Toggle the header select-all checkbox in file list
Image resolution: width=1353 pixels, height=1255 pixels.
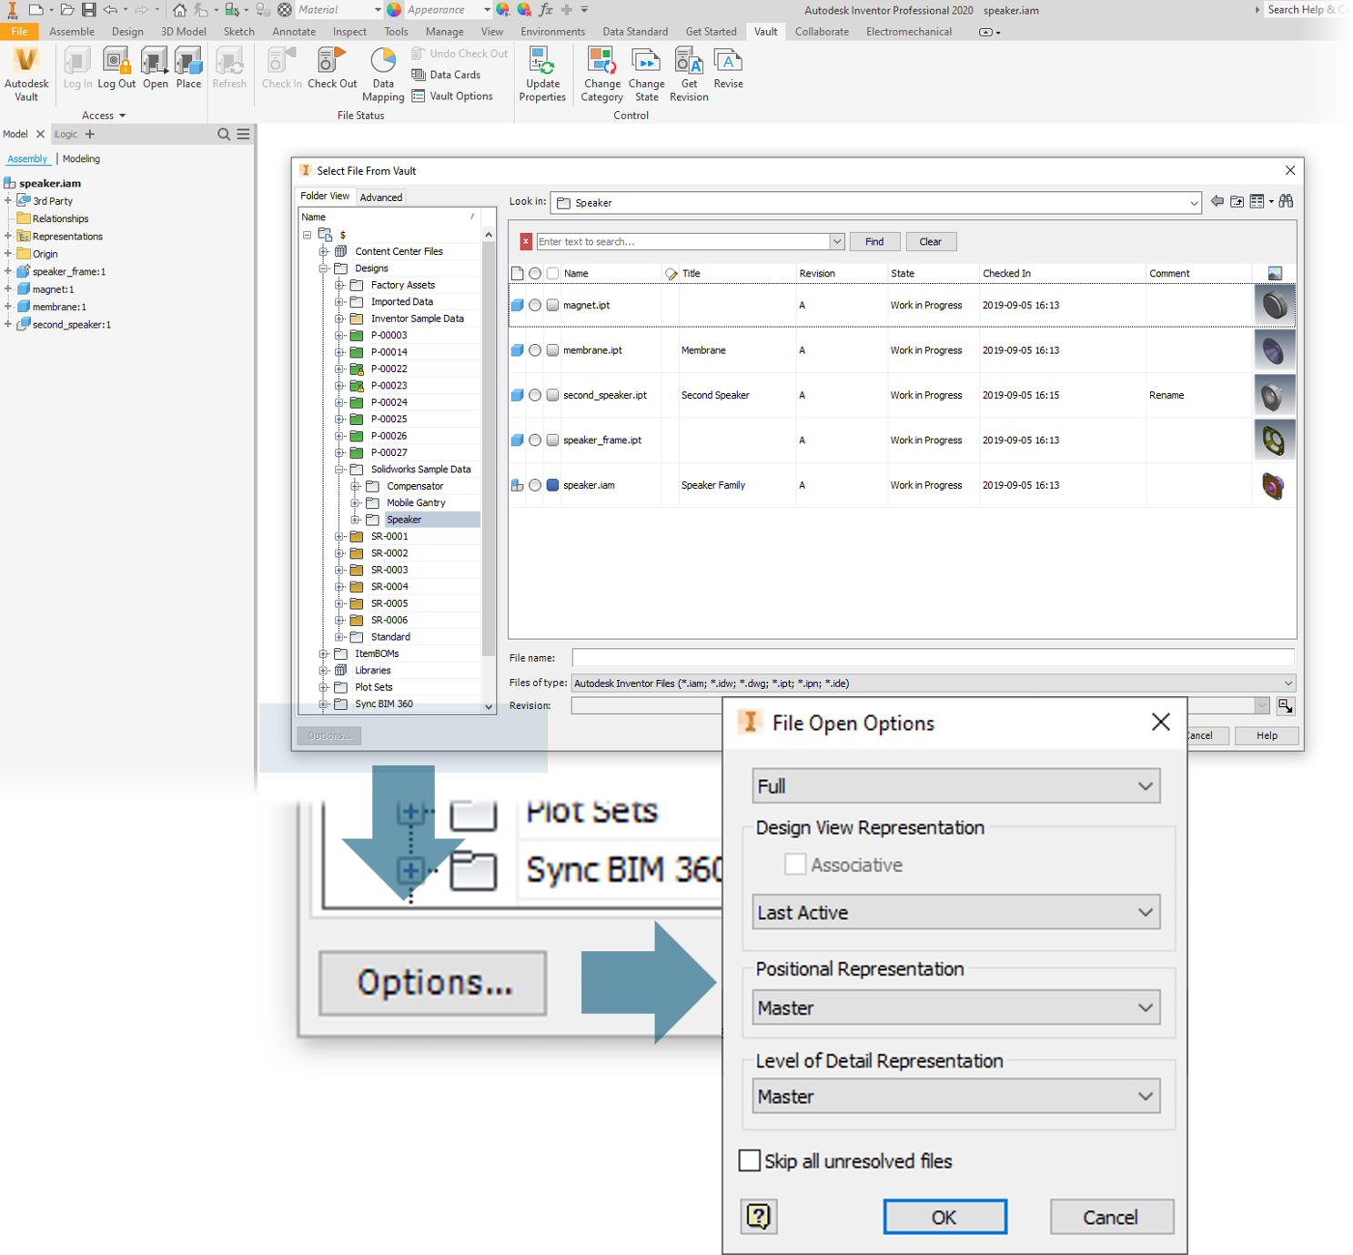click(x=552, y=273)
